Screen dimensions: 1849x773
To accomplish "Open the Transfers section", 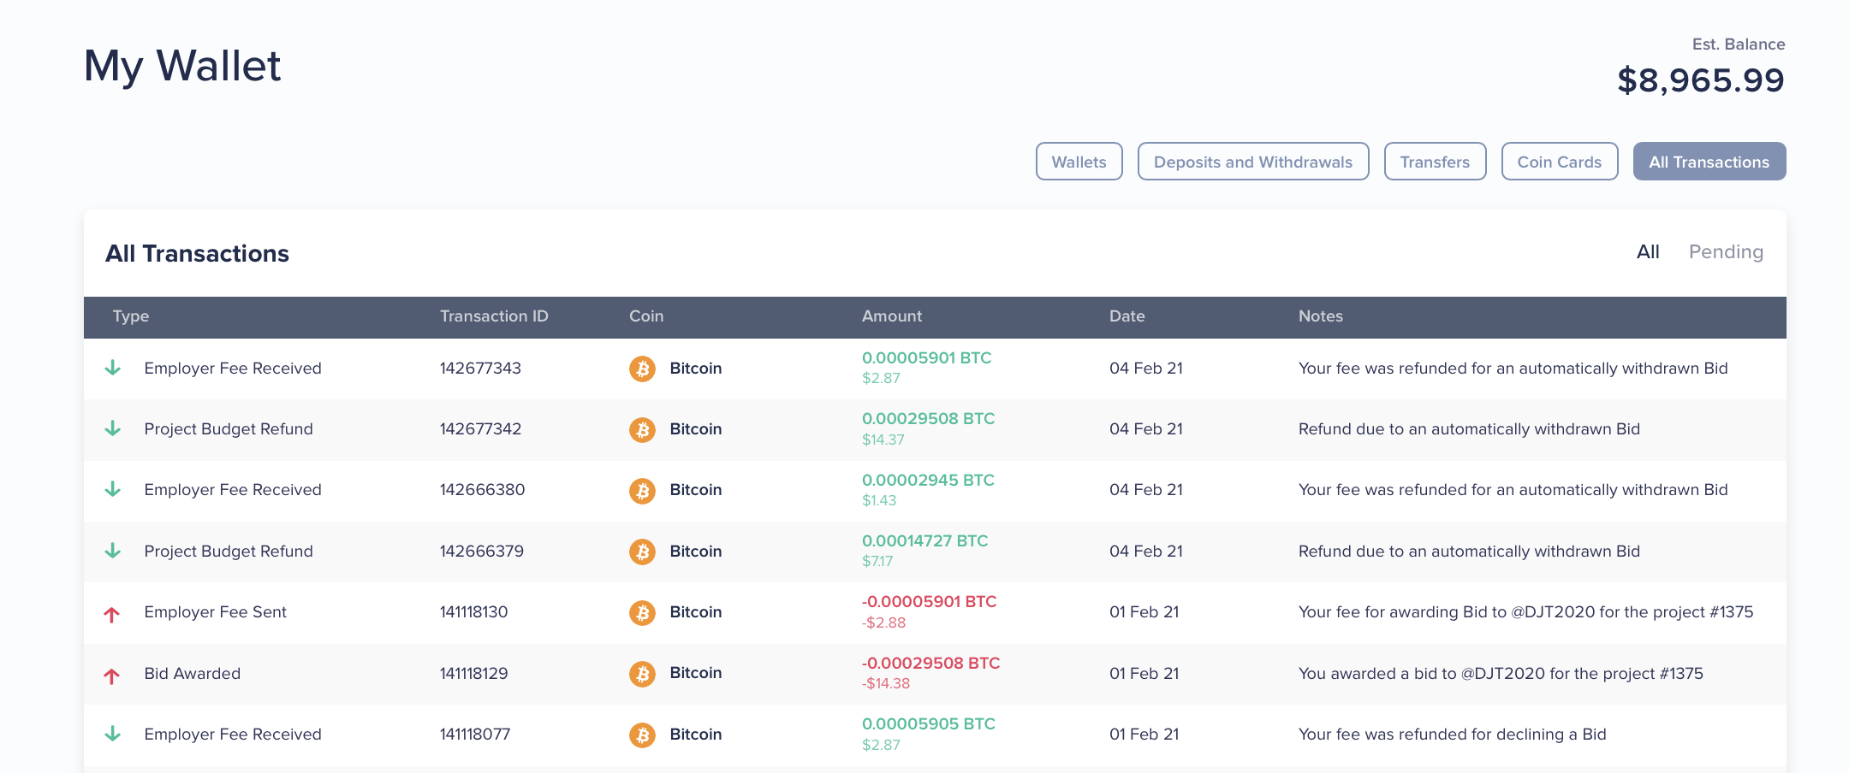I will click(x=1435, y=162).
